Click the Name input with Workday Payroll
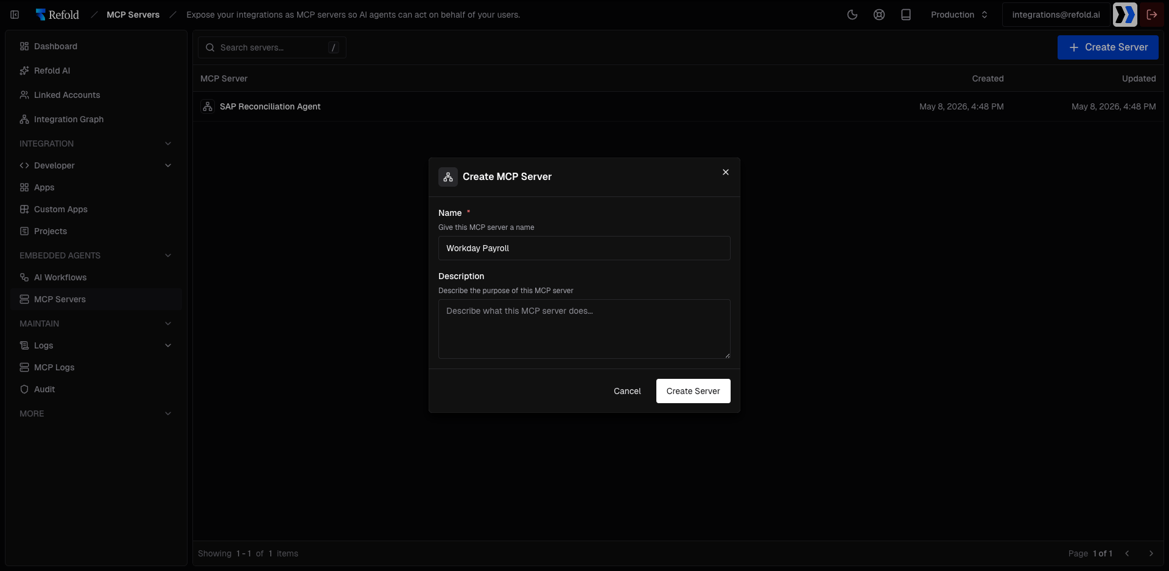1169x571 pixels. (584, 248)
